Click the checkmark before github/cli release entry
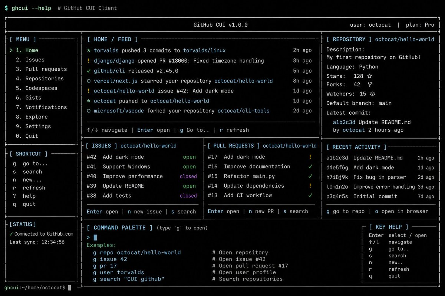The image size is (445, 296). (89, 71)
